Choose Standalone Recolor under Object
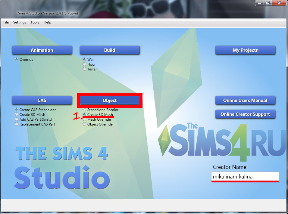Image resolution: width=288 pixels, height=214 pixels. click(85, 110)
